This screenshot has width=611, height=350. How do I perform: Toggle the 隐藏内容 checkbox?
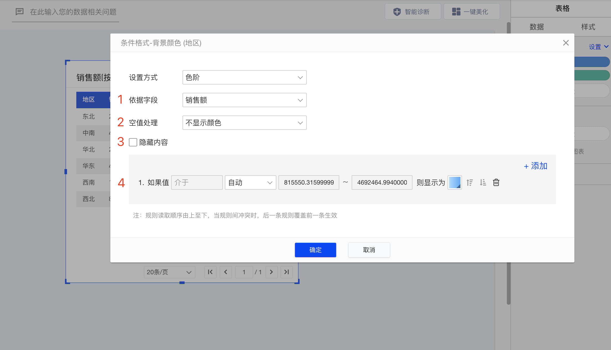[133, 142]
